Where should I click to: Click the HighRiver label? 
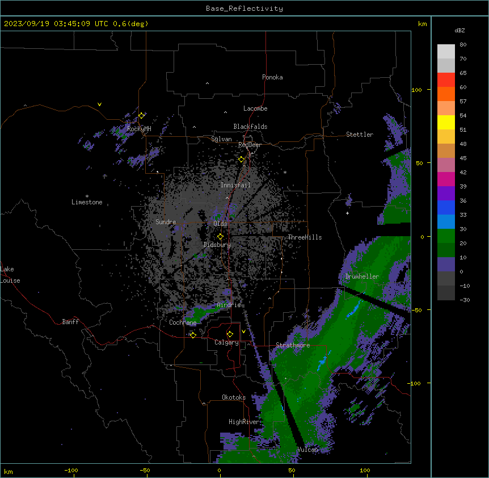[244, 422]
